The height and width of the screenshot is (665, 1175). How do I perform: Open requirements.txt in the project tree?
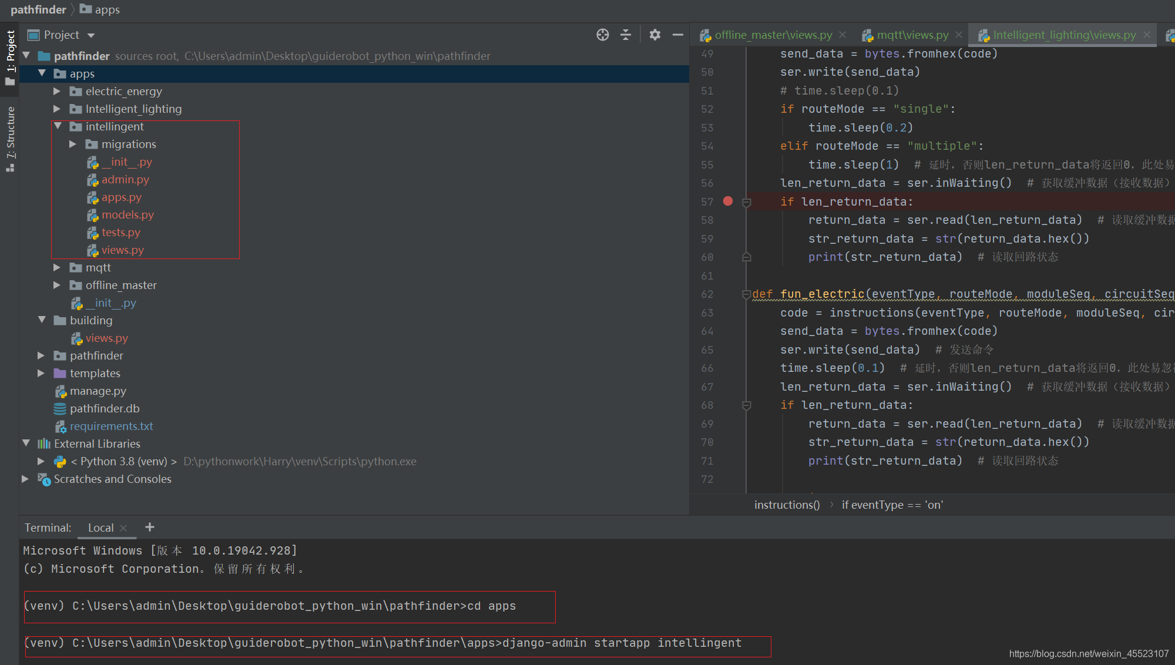coord(111,426)
